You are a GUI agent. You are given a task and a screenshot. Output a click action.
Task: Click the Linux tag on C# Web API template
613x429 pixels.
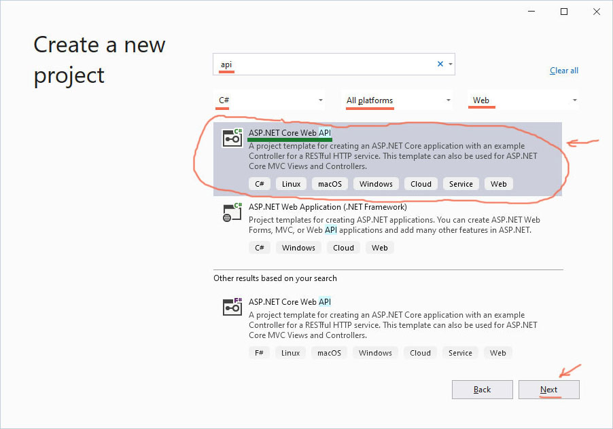click(x=292, y=184)
